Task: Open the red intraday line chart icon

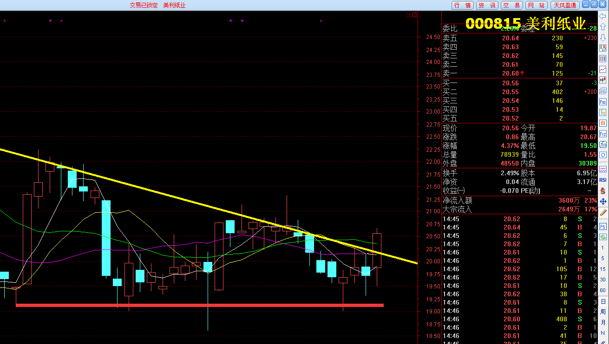Action: (x=603, y=70)
